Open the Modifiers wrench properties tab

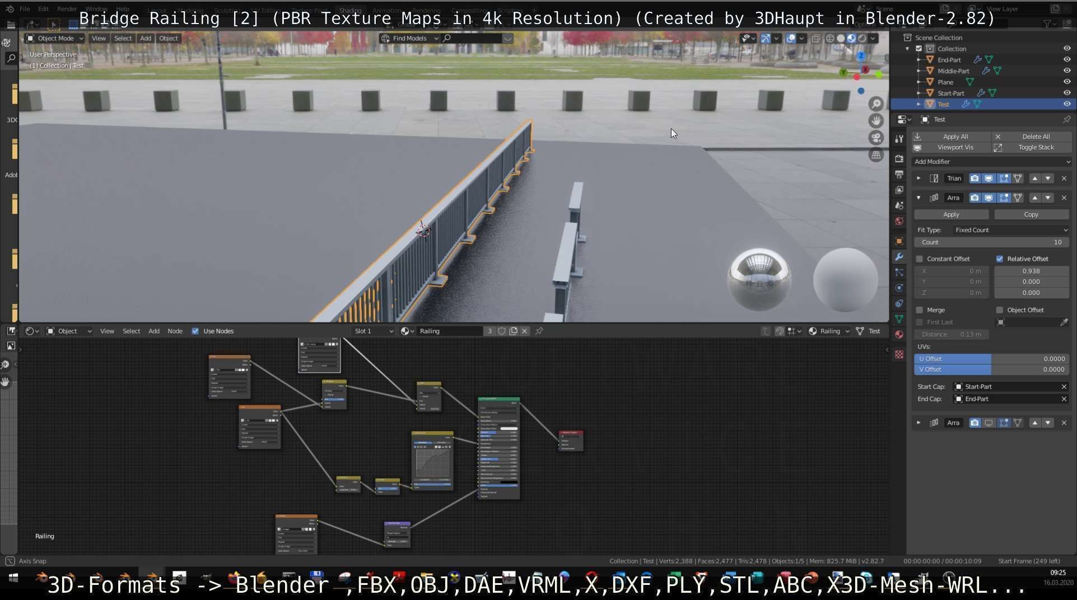point(899,257)
